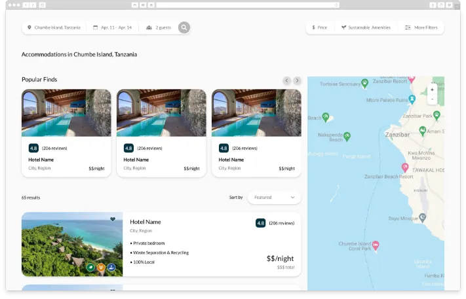
Task: Show previous Popular Finds with left arrow
Action: point(287,80)
